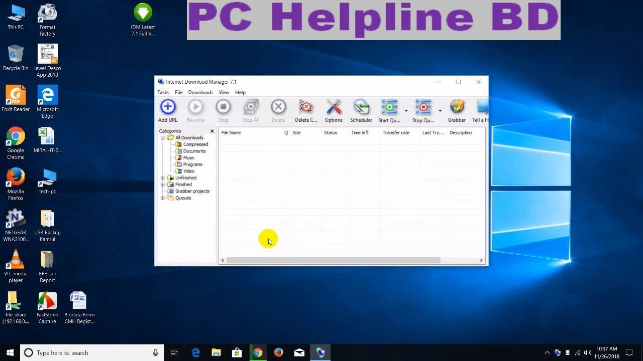Image resolution: width=643 pixels, height=361 pixels.
Task: Sort by the File Name column header
Action: coord(251,133)
